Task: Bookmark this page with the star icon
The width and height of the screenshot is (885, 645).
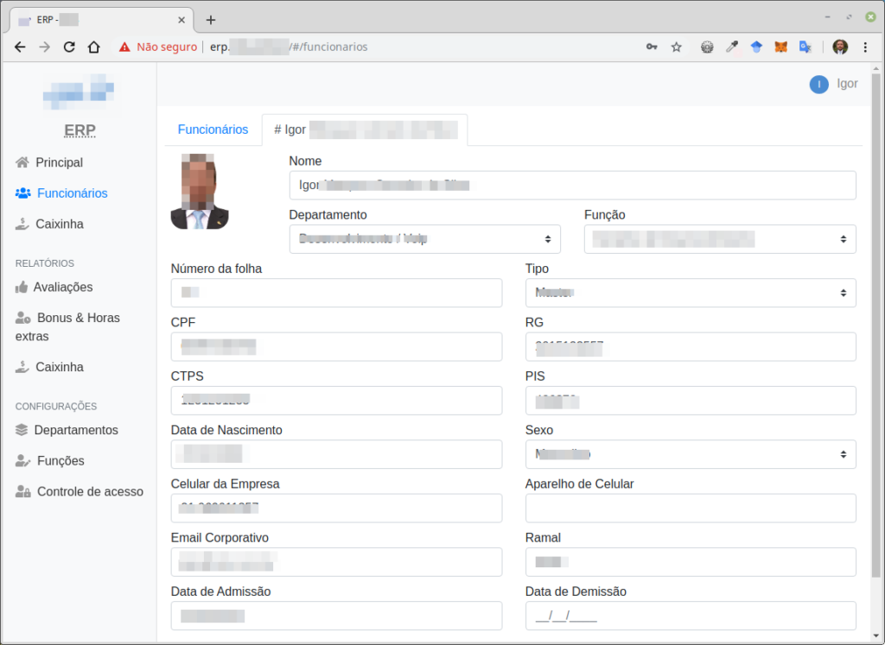Action: click(676, 47)
